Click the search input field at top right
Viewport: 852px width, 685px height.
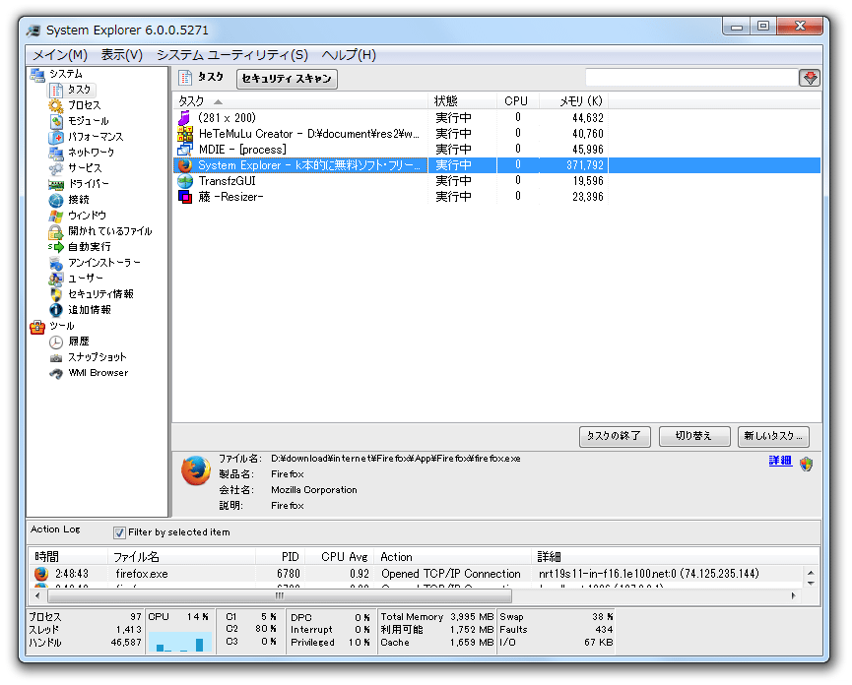pyautogui.click(x=691, y=78)
